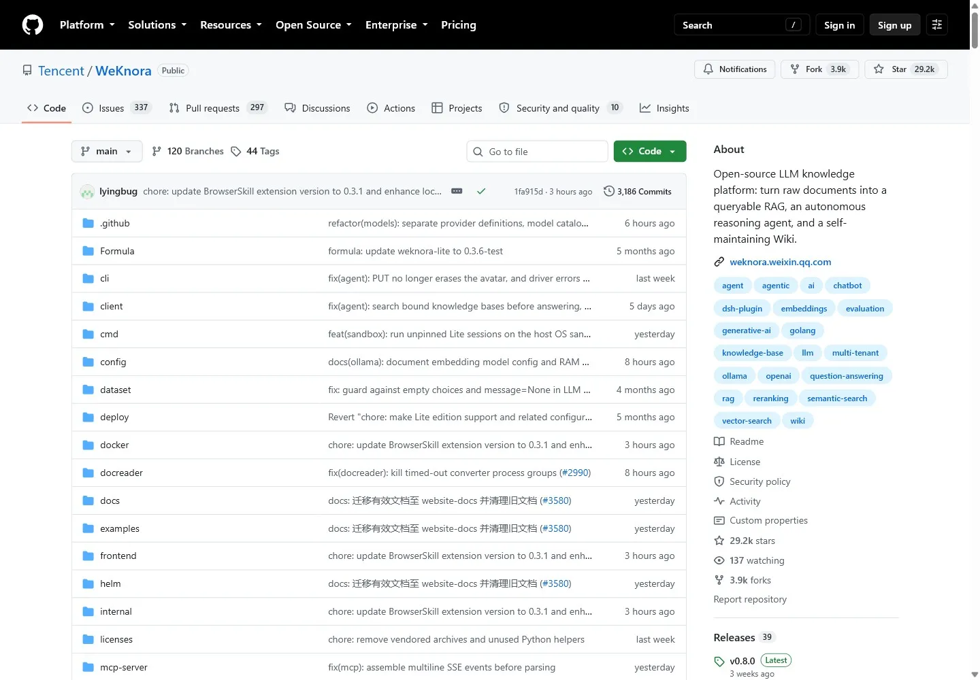The width and height of the screenshot is (980, 680).
Task: Click the header Search box
Action: (x=742, y=25)
